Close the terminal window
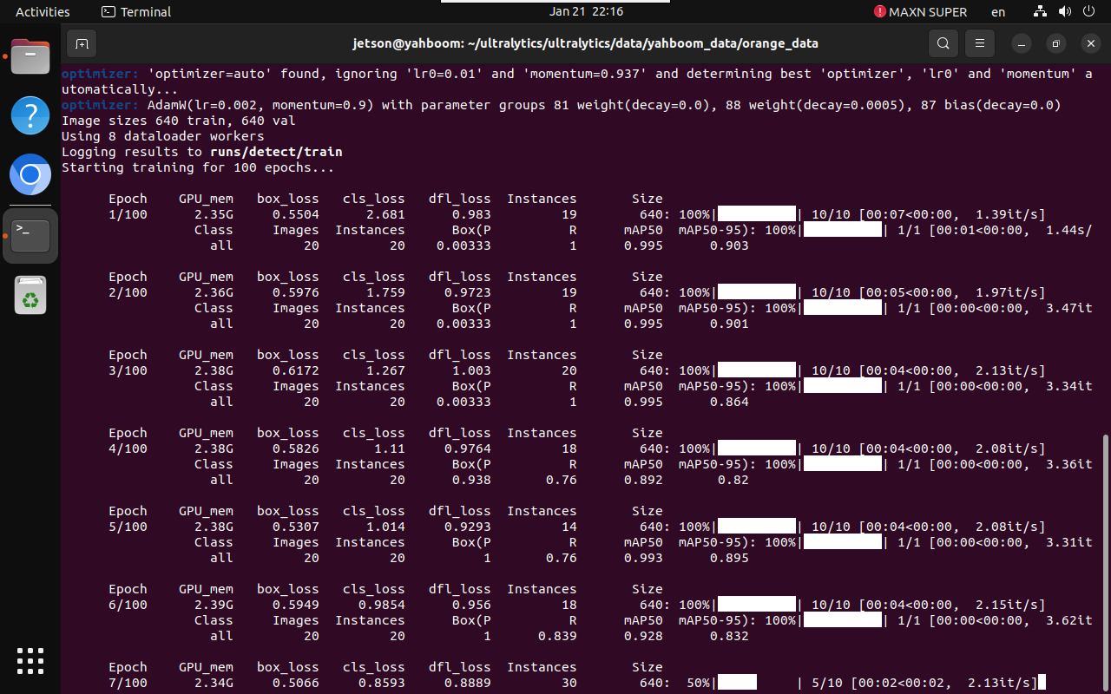 1091,43
